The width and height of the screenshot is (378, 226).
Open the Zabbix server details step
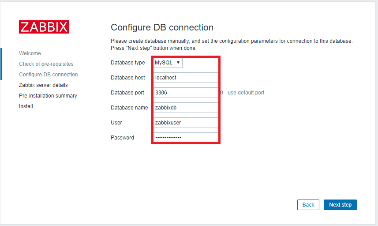tap(43, 85)
